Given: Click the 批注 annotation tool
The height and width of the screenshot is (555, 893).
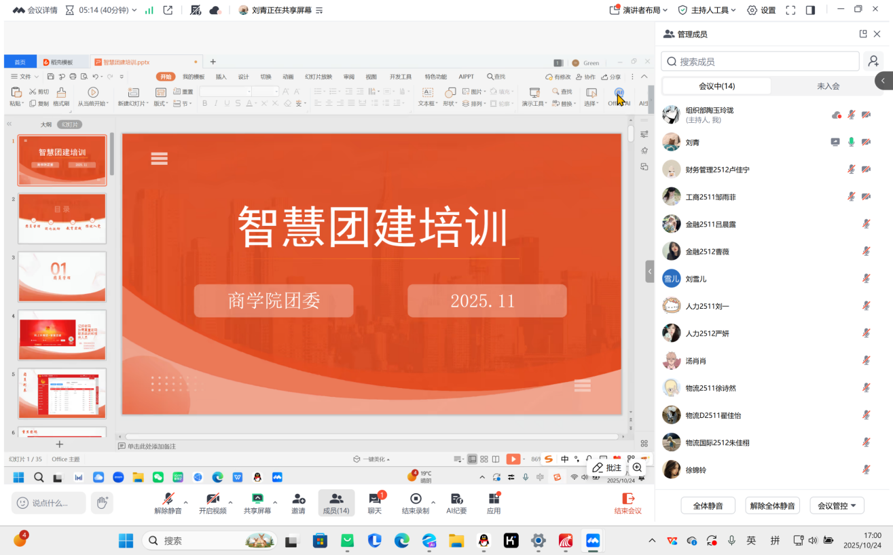Looking at the screenshot, I should click(x=606, y=467).
